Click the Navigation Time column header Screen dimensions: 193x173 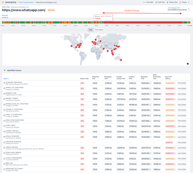click(x=108, y=78)
